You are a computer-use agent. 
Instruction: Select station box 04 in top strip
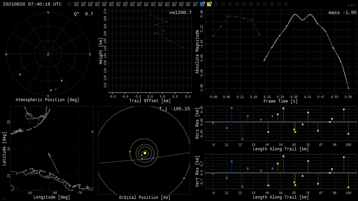(x=97, y=4)
